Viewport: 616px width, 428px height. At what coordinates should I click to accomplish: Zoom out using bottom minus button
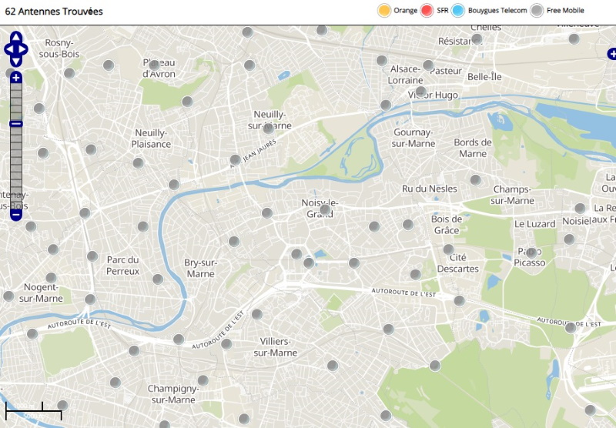click(x=16, y=215)
